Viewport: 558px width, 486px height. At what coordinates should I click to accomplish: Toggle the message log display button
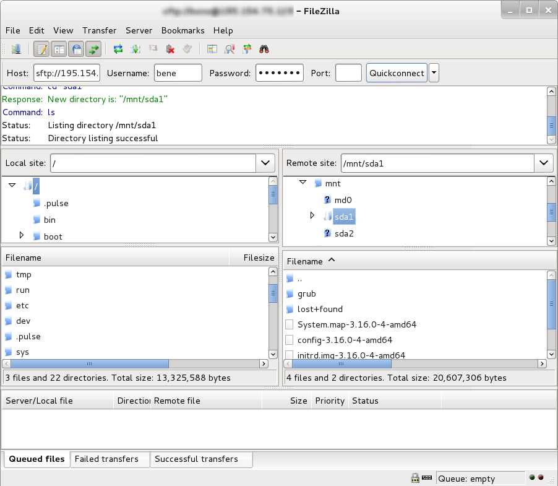pos(42,49)
